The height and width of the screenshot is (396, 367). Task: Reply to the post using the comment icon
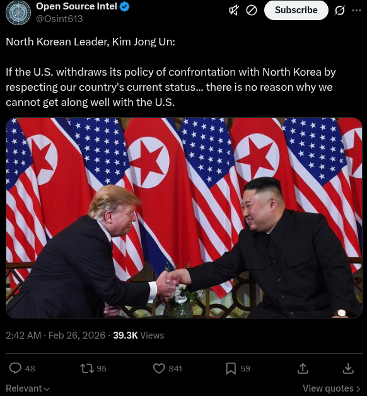[x=15, y=368]
